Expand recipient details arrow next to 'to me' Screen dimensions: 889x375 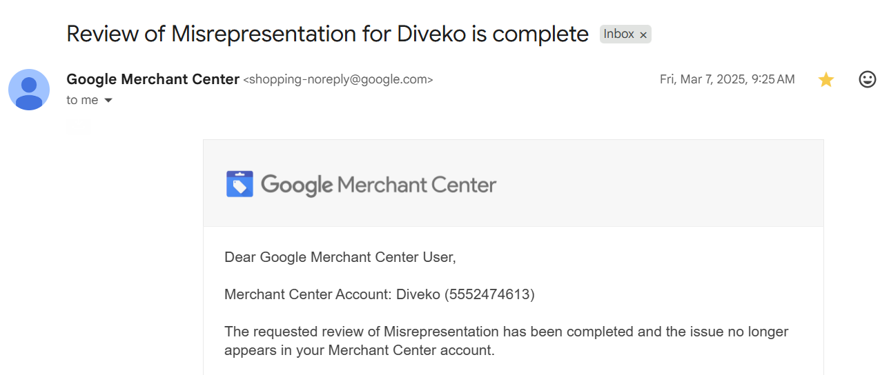click(x=108, y=101)
